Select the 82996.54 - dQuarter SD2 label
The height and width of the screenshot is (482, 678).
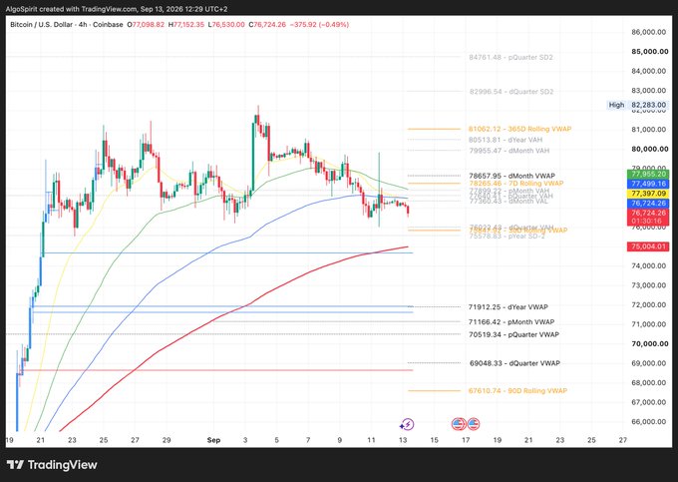tap(511, 92)
